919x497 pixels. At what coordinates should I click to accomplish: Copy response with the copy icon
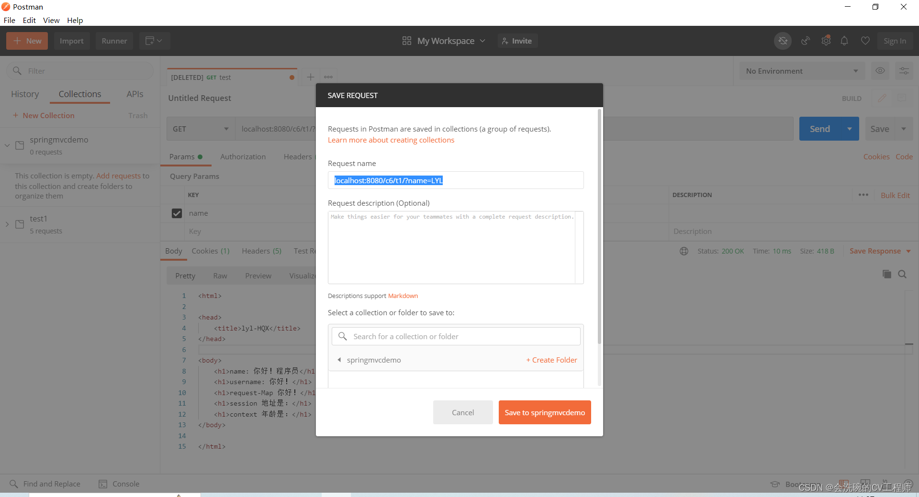pyautogui.click(x=886, y=274)
